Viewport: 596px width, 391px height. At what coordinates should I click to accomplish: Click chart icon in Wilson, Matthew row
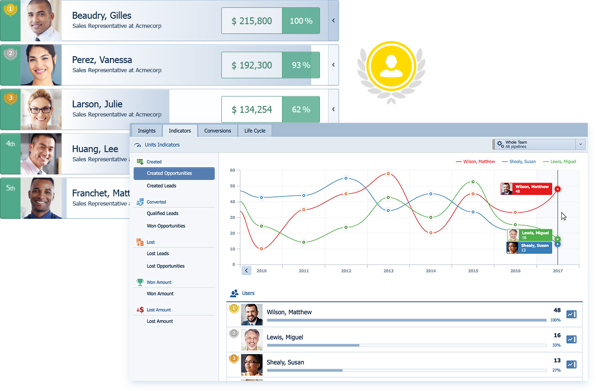[x=571, y=314]
